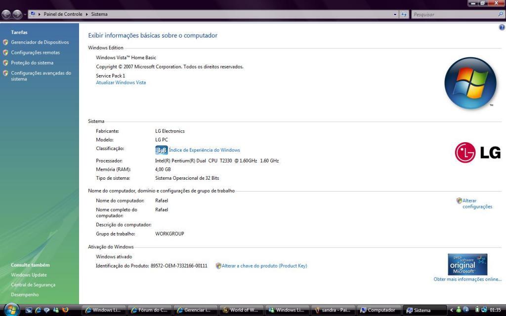
Task: Switch to sandra - Pai... taskbar button
Action: [x=334, y=310]
